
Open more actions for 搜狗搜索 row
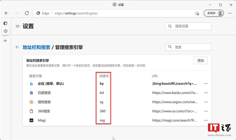pos(206,102)
